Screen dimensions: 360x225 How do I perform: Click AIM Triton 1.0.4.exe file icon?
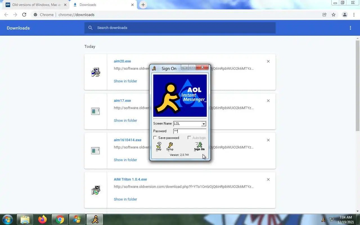(96, 190)
